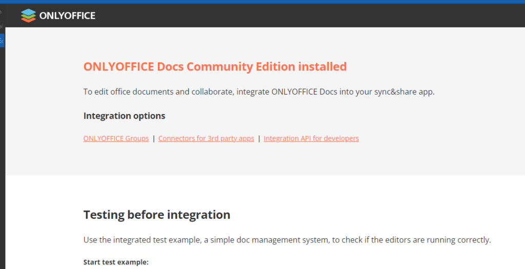Viewport: 525px width, 269px height.
Task: Click the 'Testing before integration' heading
Action: [157, 214]
